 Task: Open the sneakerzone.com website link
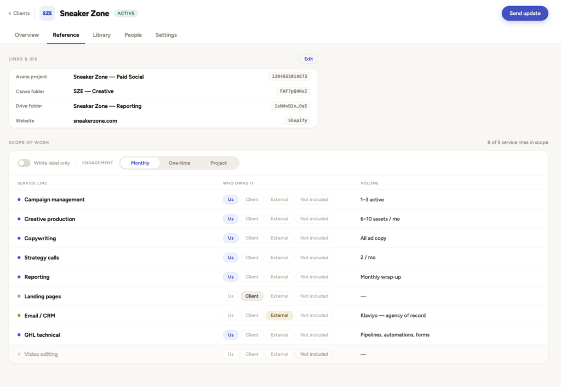[95, 121]
